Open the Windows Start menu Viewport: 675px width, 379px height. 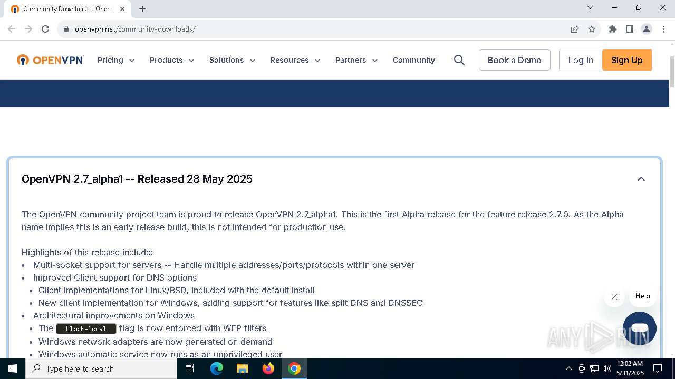(x=13, y=368)
